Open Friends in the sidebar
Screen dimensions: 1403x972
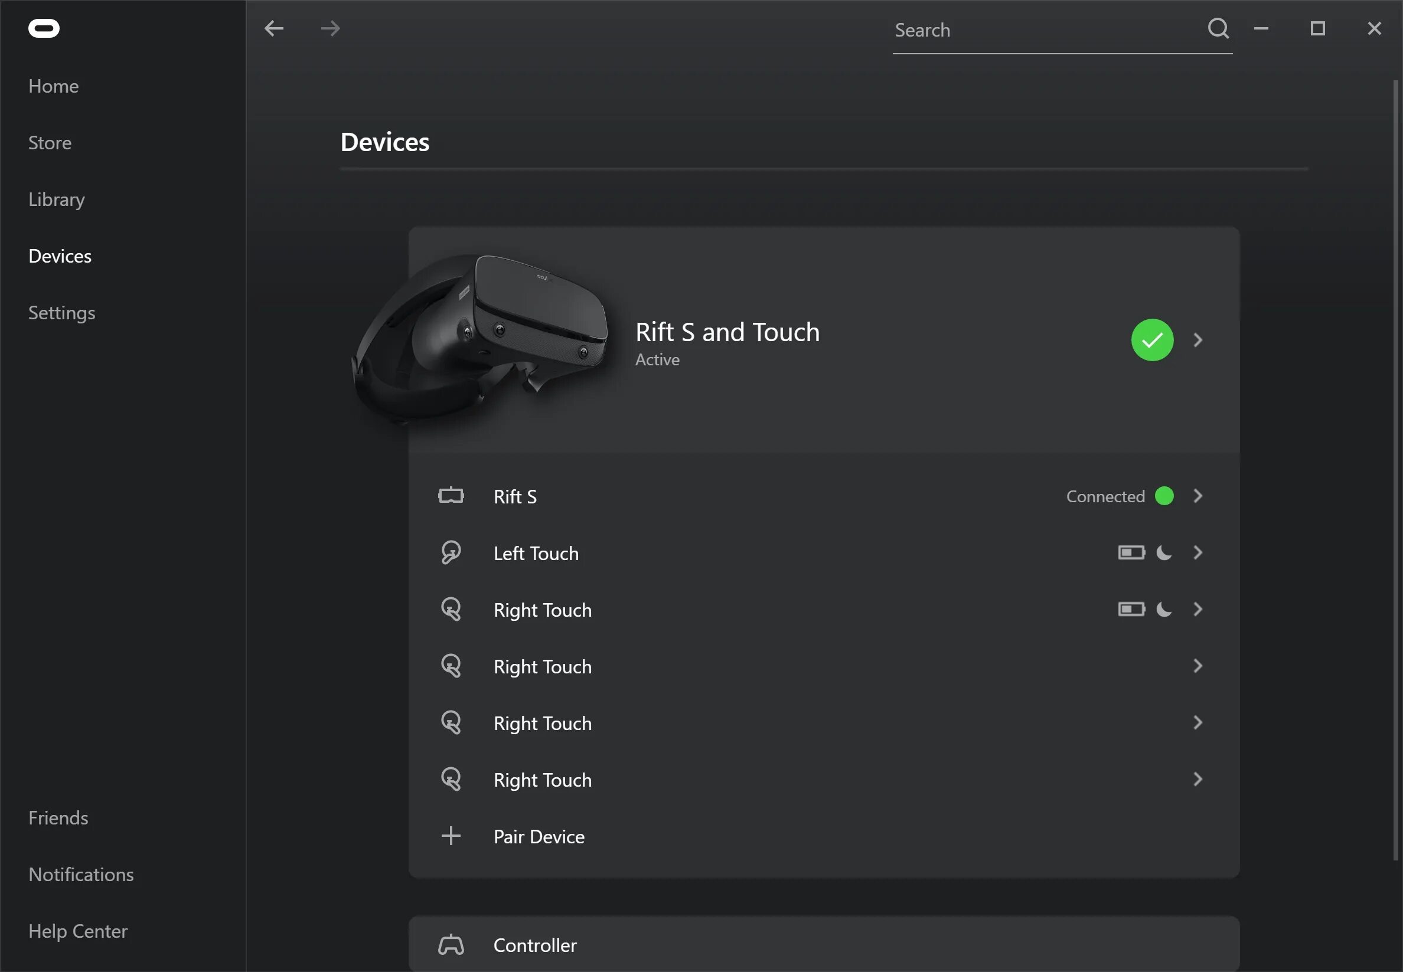(x=58, y=817)
